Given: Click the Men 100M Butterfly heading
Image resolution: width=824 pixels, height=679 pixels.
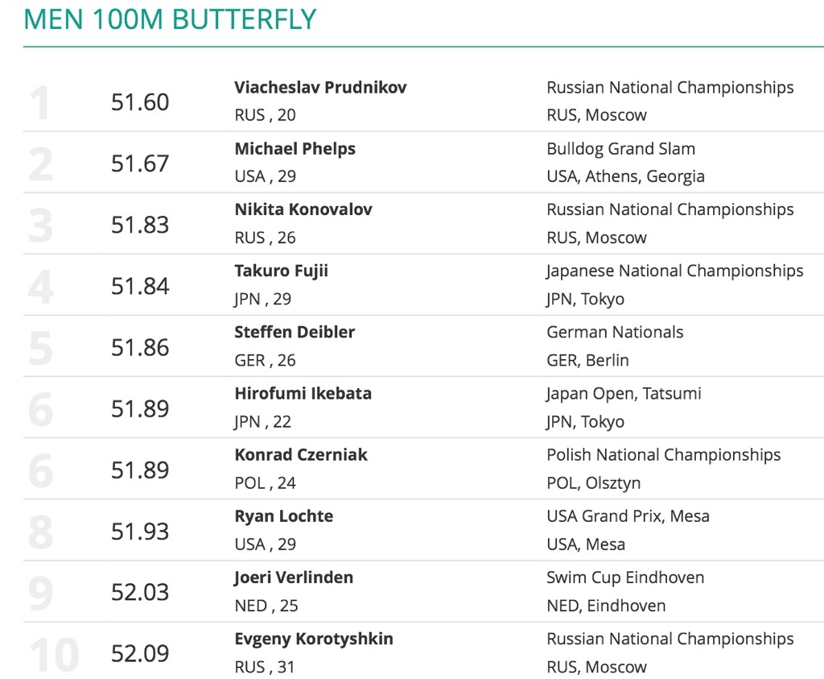Looking at the screenshot, I should [170, 19].
